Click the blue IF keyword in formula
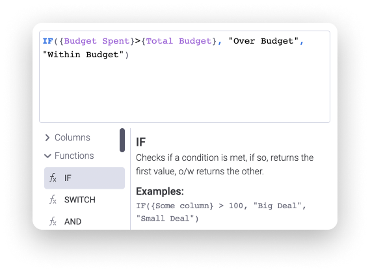 (48, 41)
